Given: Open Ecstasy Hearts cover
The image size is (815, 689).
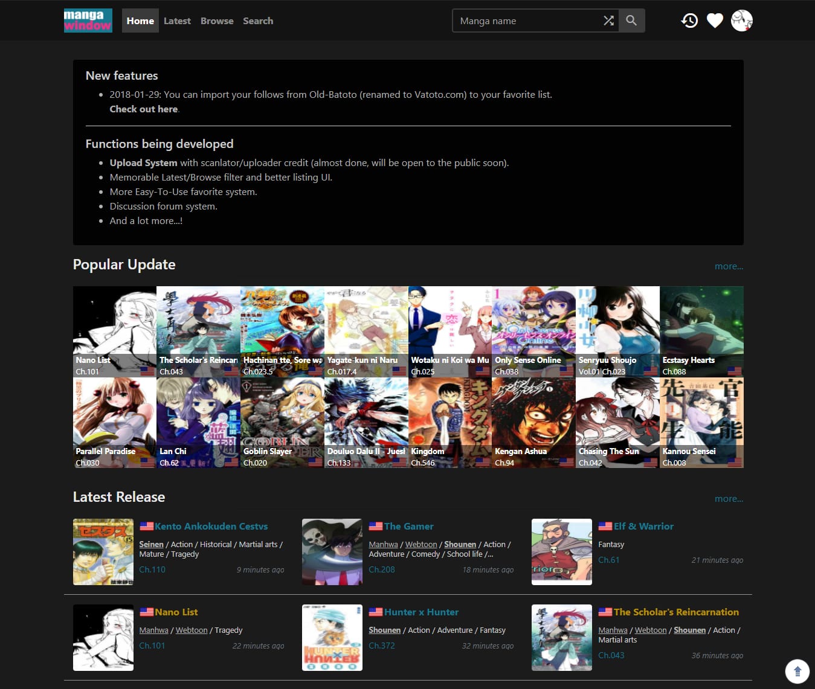Looking at the screenshot, I should click(x=701, y=332).
